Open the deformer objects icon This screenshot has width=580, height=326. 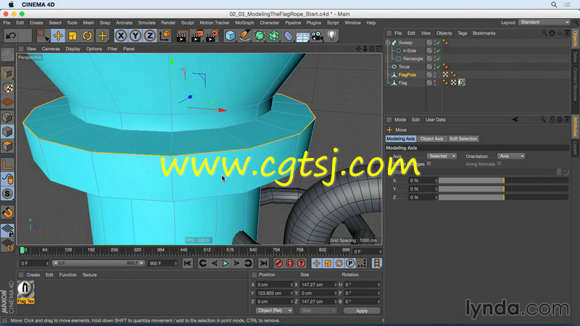289,35
